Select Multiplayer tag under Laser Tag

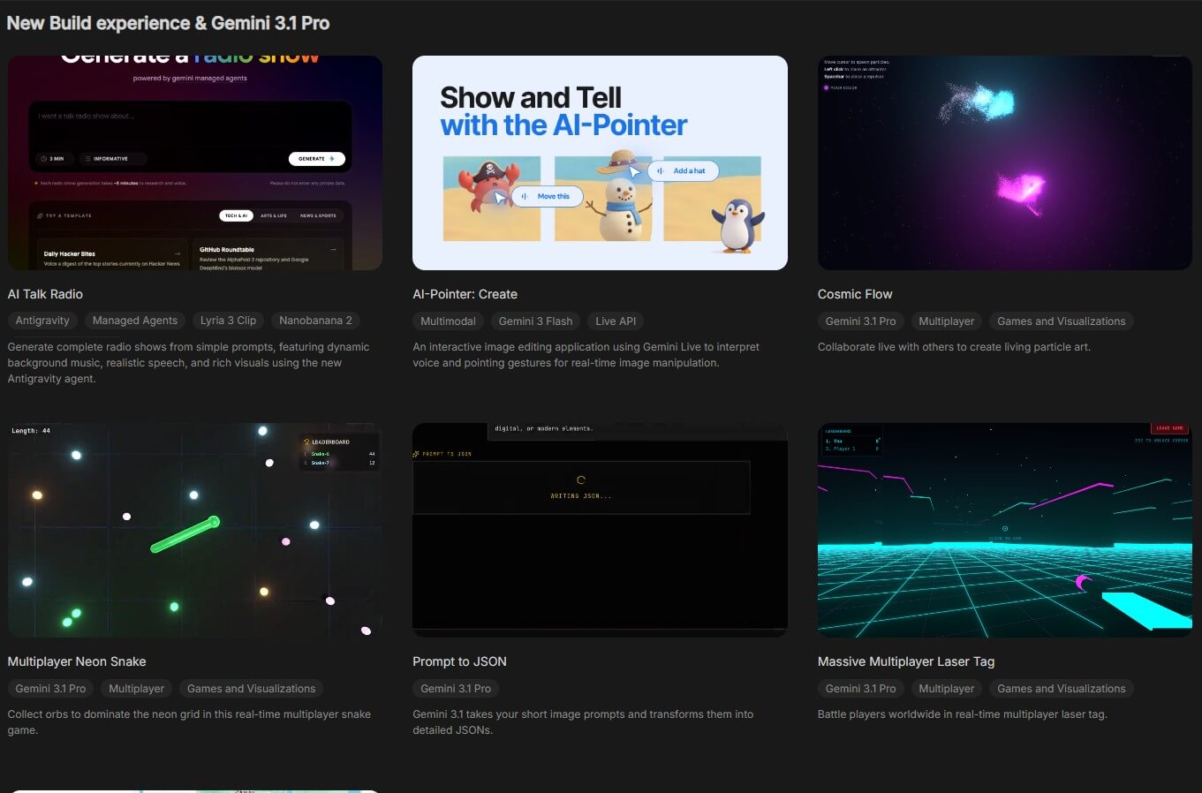coord(947,689)
